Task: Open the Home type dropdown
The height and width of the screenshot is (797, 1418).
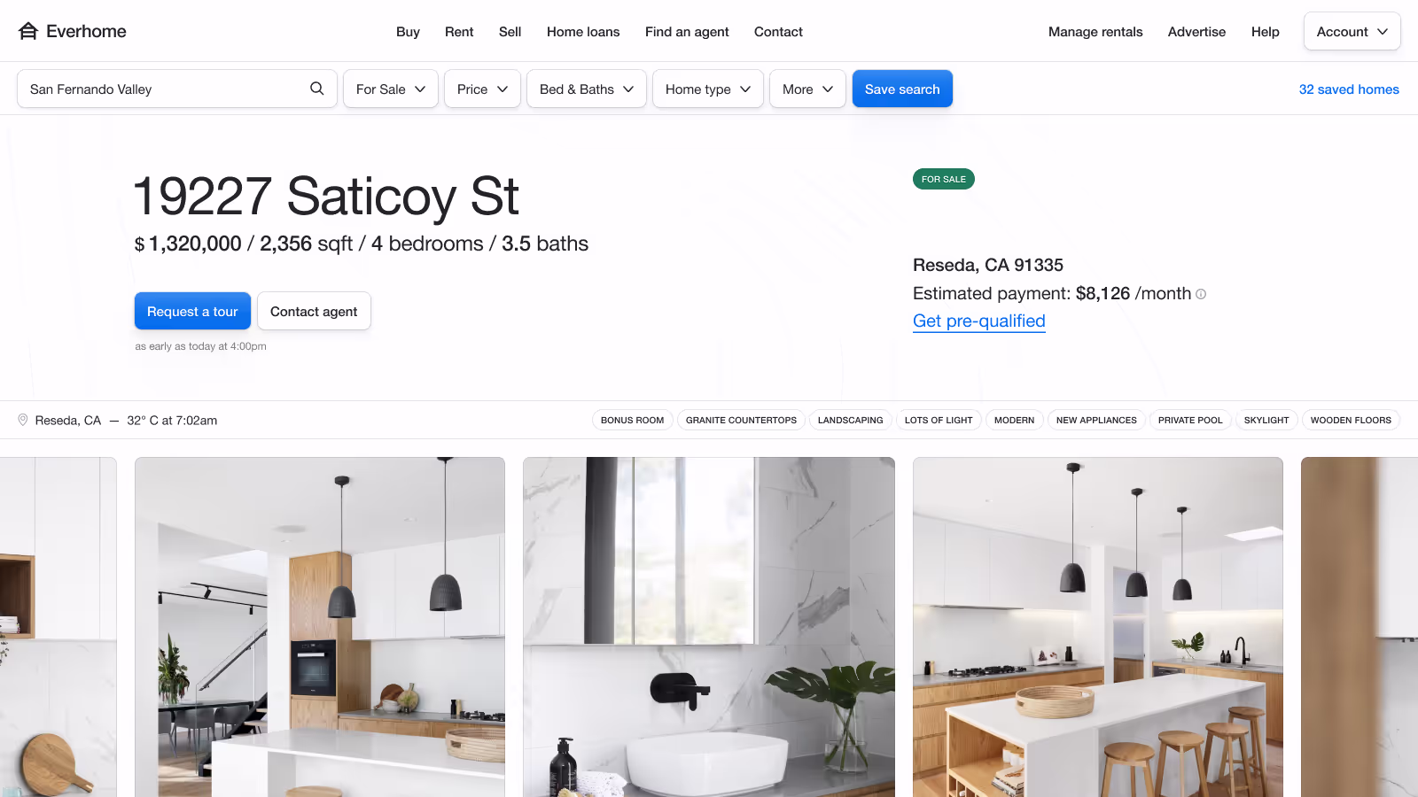Action: [x=708, y=89]
